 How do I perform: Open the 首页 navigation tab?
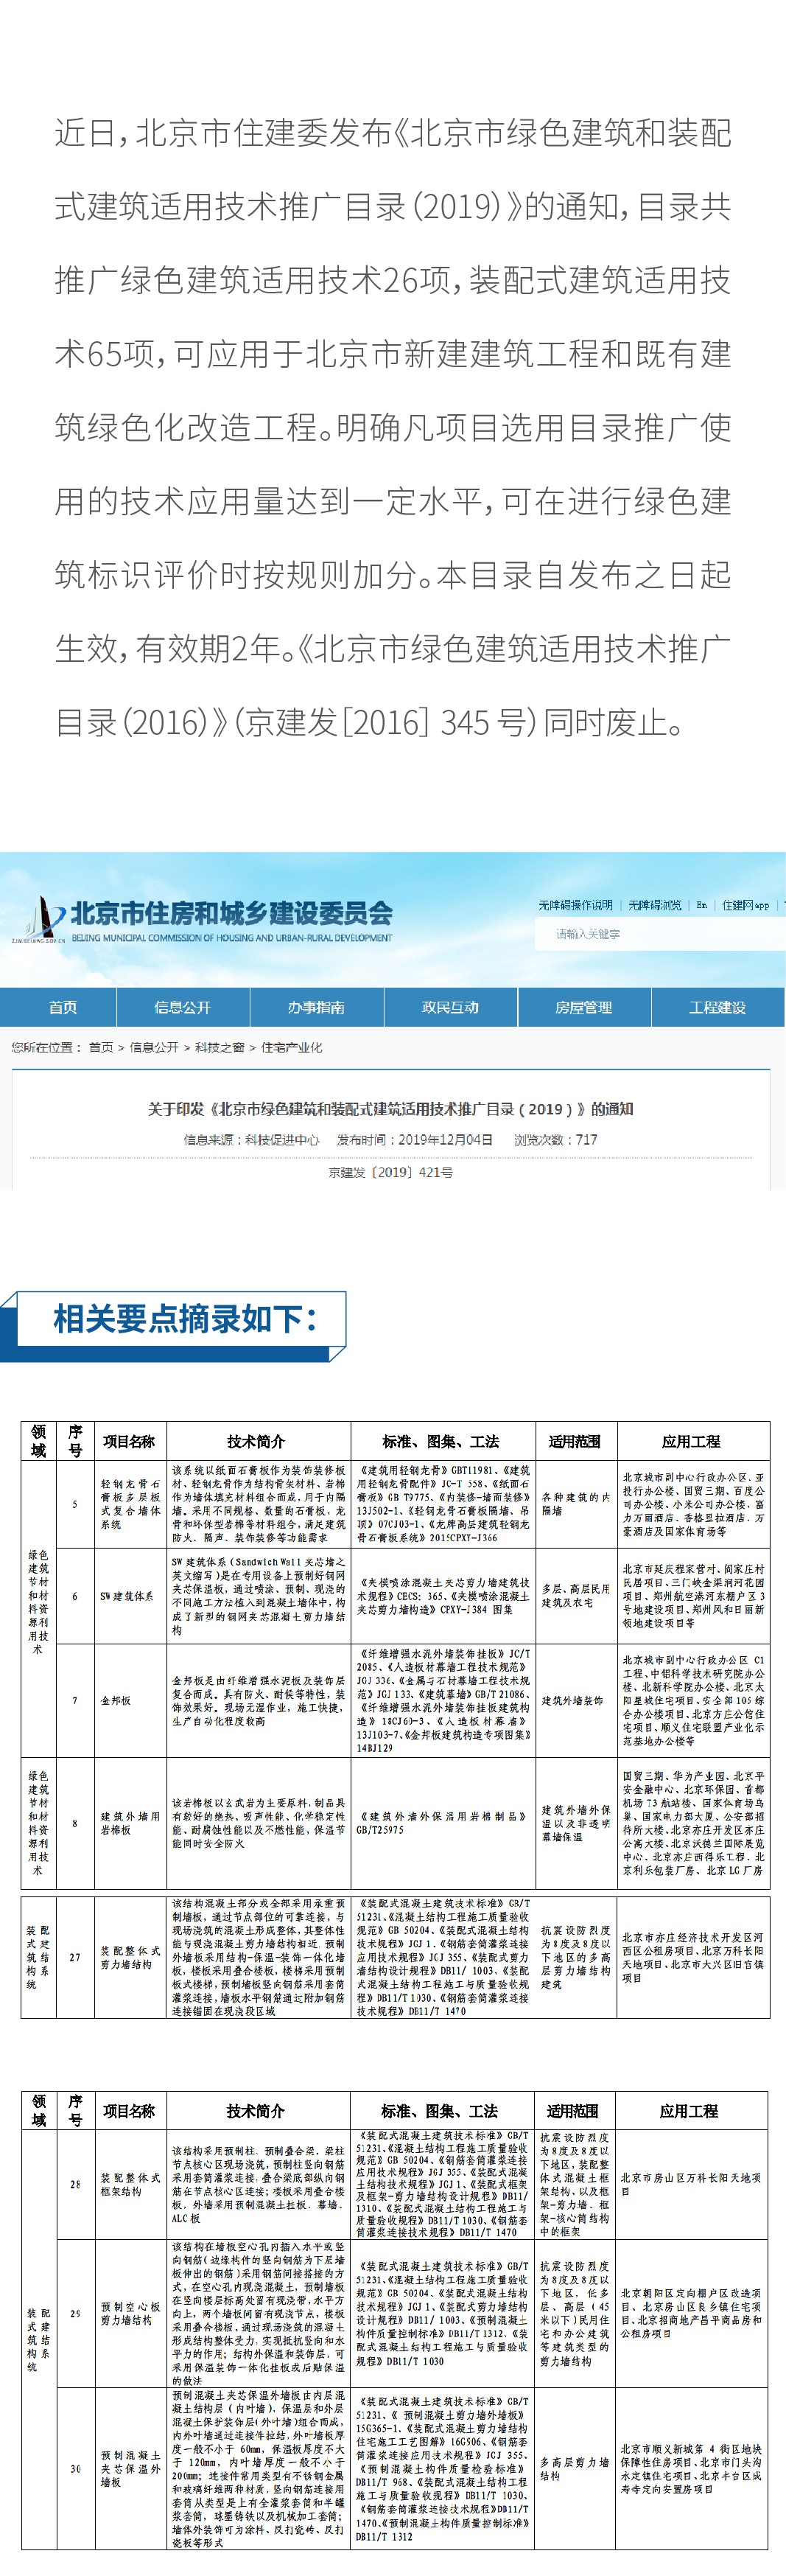tap(62, 1007)
